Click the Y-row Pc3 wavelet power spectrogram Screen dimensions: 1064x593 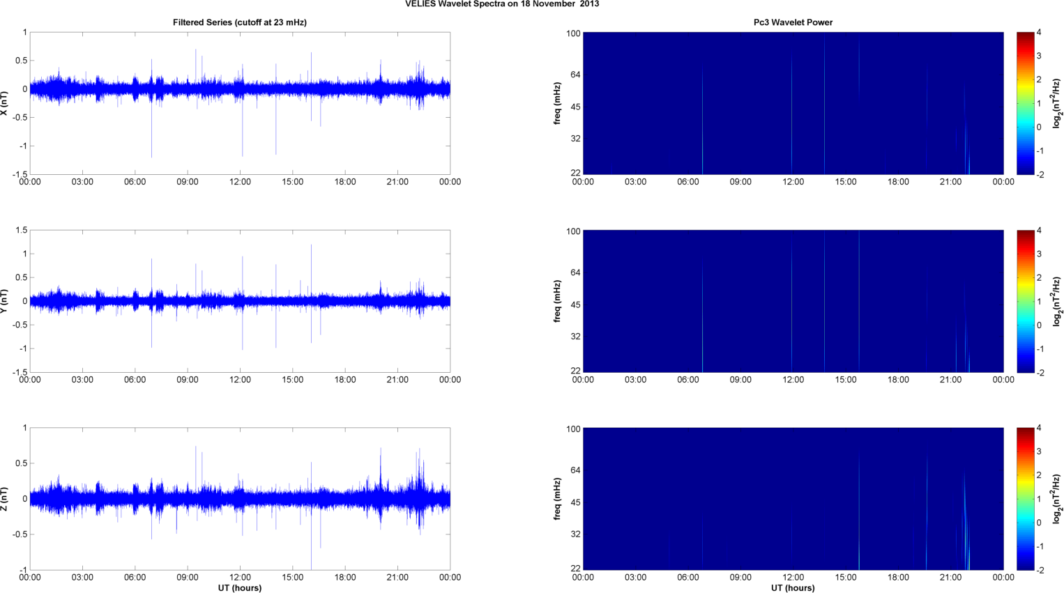pos(793,301)
